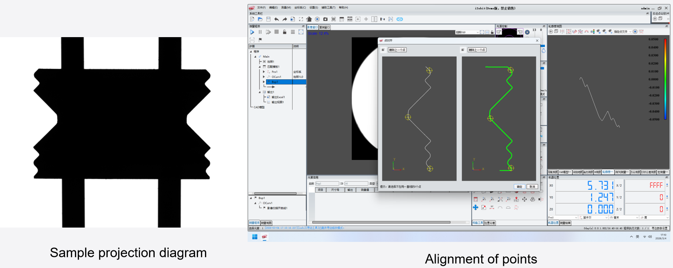Open the 坐标系(C) menu

300,8
